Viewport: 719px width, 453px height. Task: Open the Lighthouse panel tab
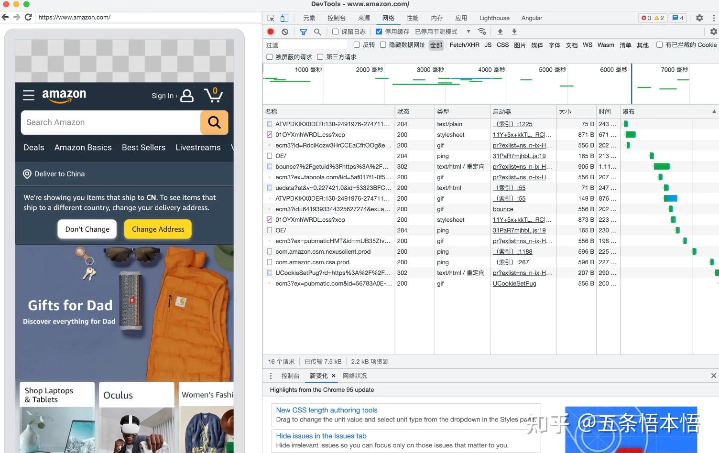click(494, 18)
